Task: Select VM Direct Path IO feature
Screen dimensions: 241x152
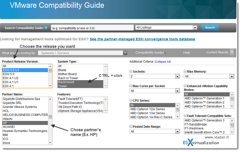Action: [81, 107]
